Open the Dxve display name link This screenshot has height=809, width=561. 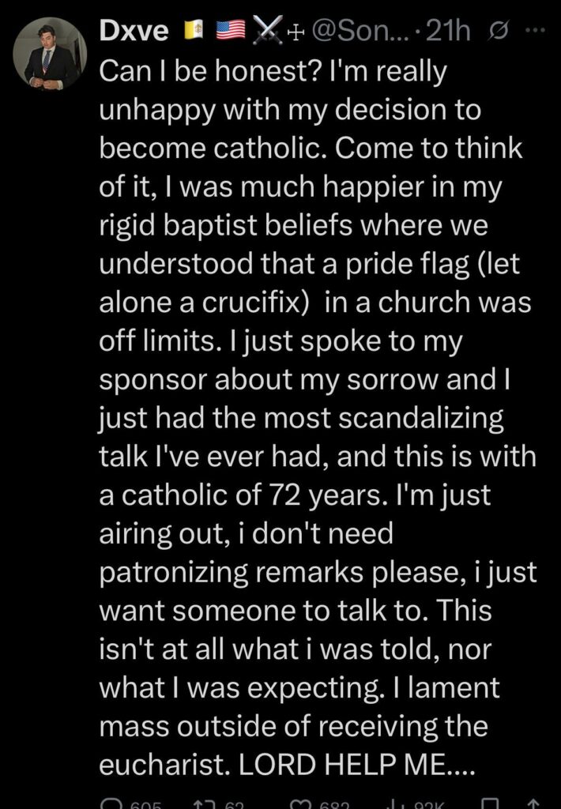tap(134, 31)
